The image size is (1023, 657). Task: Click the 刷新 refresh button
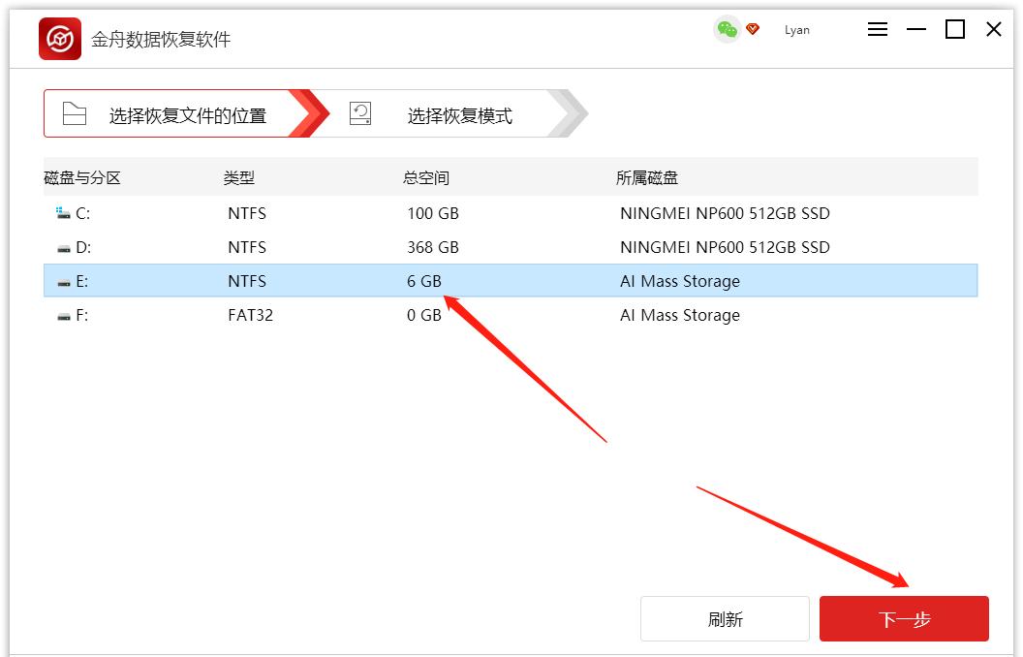pos(724,617)
